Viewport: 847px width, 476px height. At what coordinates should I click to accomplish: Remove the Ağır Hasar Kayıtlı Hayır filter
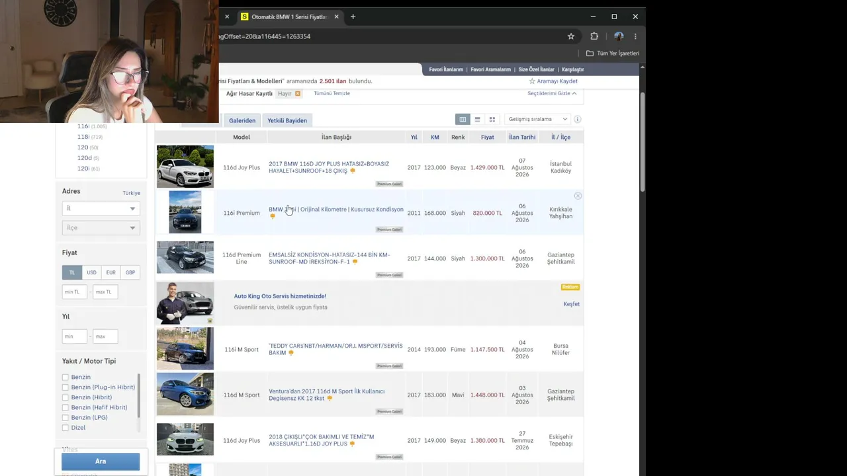(x=298, y=94)
